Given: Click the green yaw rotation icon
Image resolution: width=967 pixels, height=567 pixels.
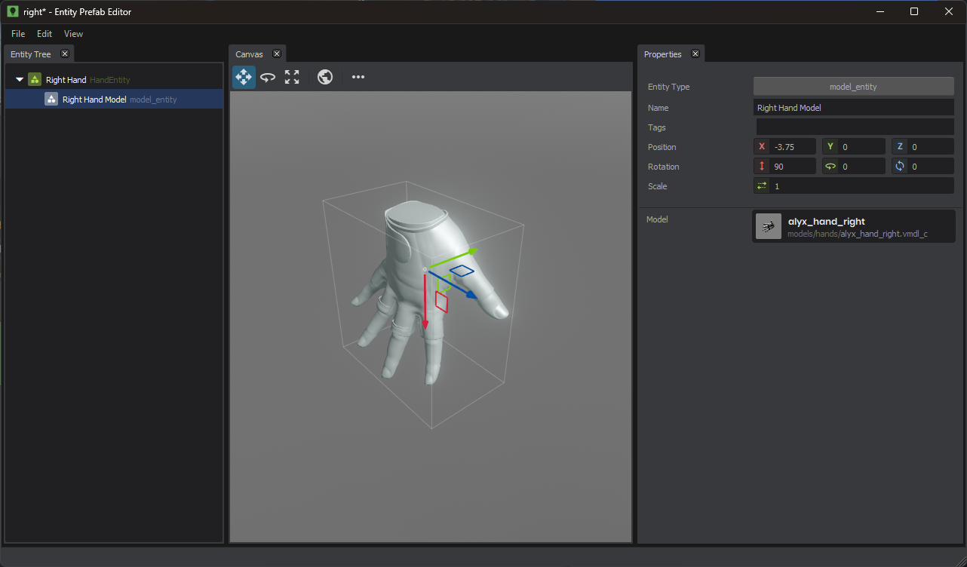Looking at the screenshot, I should 830,166.
